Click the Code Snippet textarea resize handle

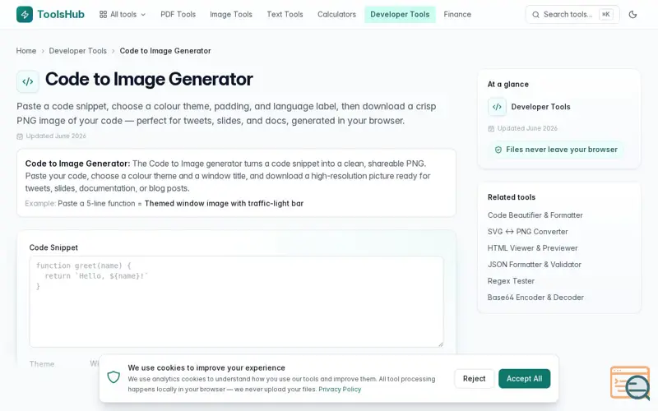[x=440, y=344]
